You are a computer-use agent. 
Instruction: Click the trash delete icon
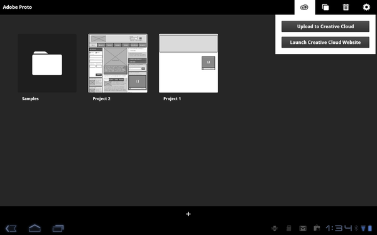(346, 7)
